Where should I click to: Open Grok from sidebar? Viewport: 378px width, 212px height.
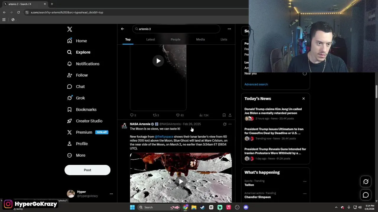click(x=76, y=98)
